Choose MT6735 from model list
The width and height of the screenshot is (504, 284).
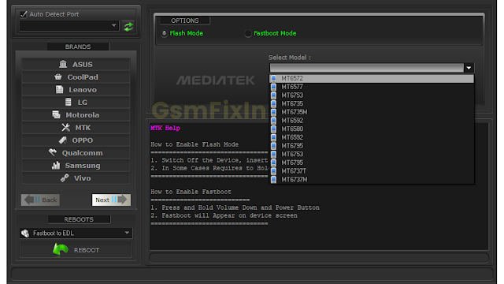(x=372, y=103)
